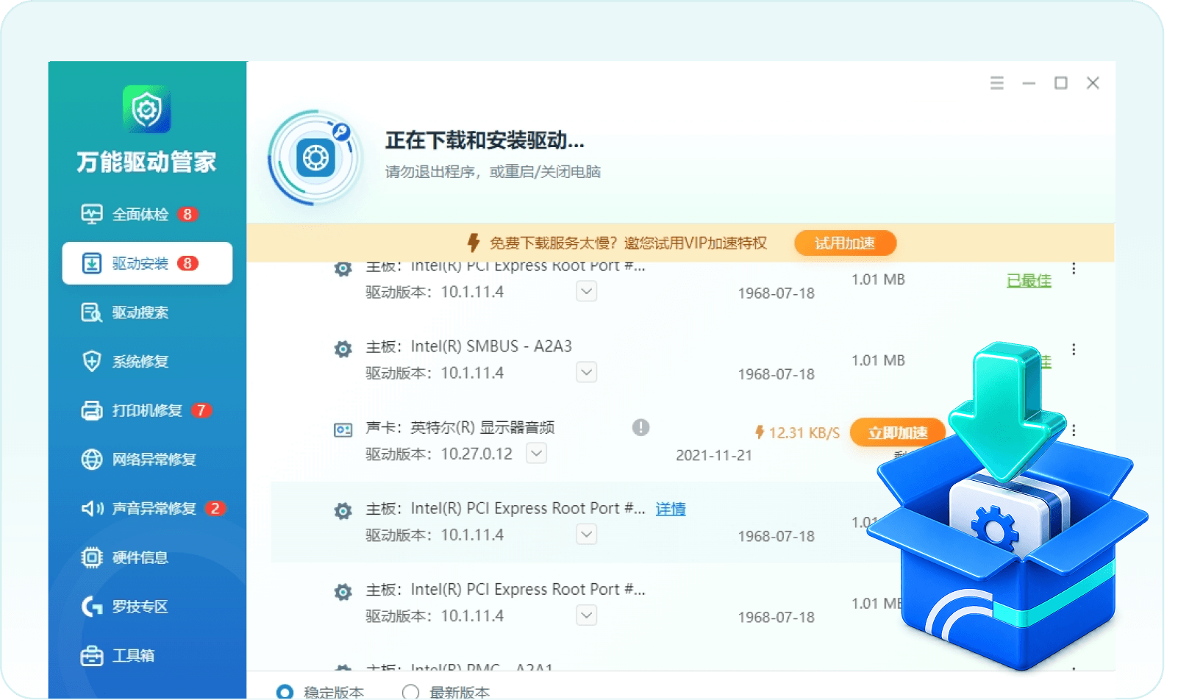Open the 全面体检 full checkup section
Viewport: 1178px width, 700px height.
click(140, 214)
